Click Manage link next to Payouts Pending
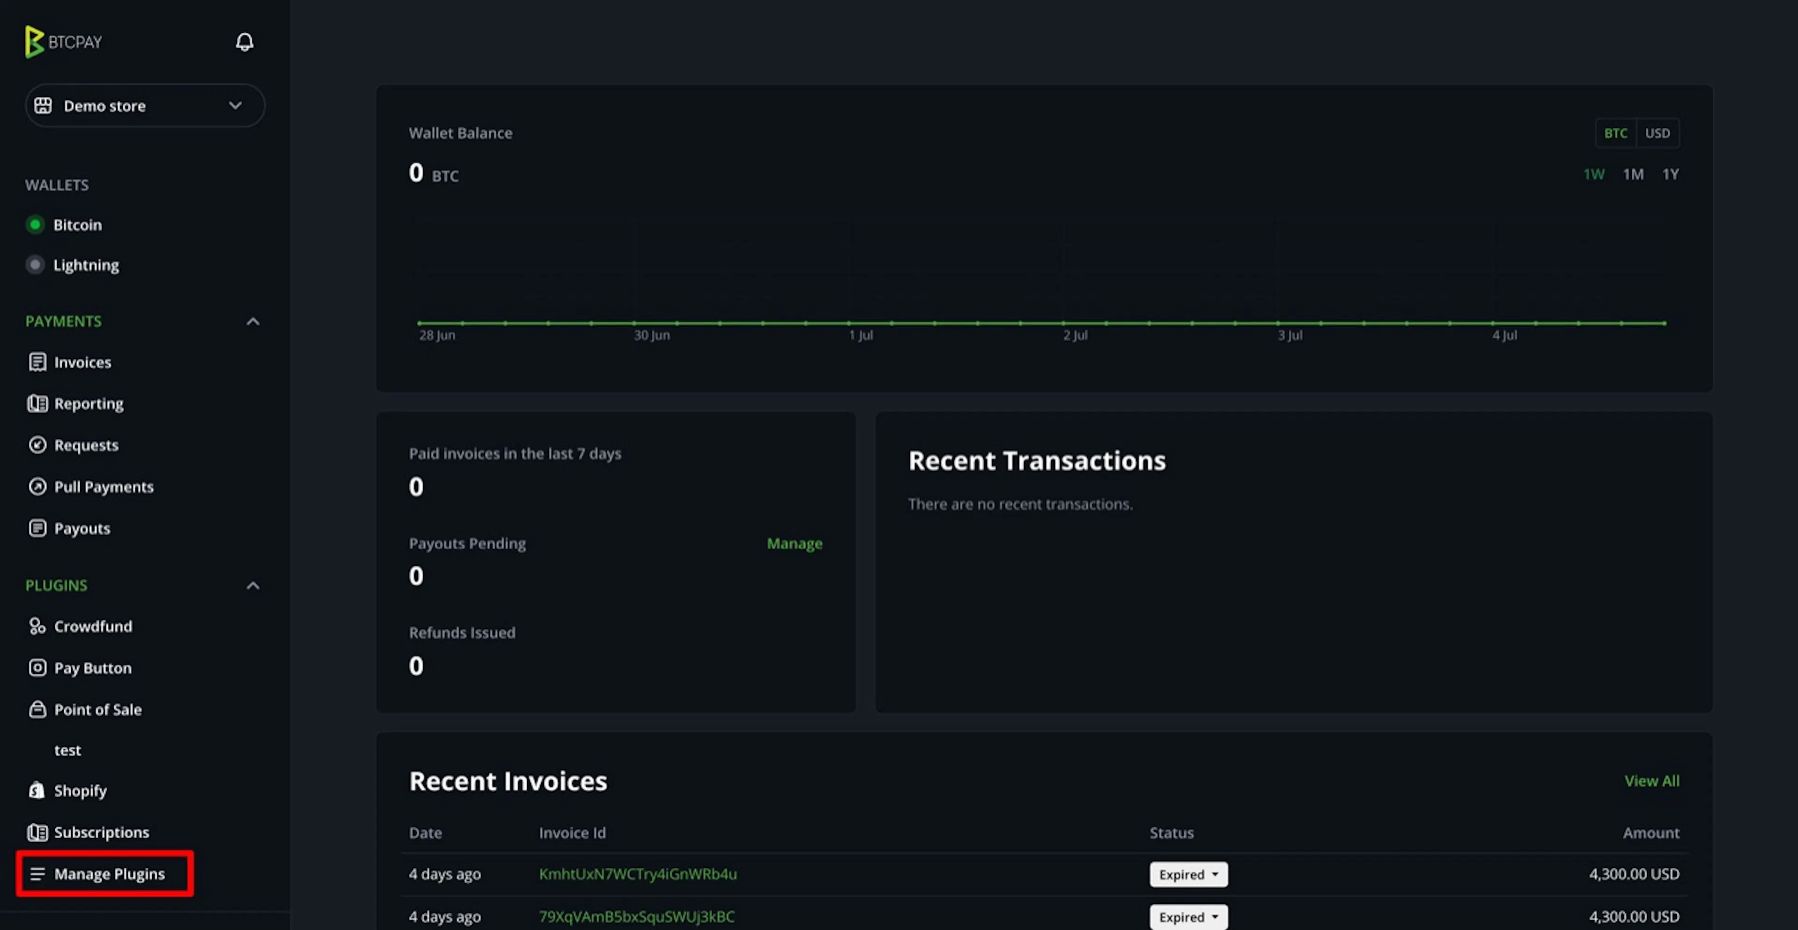This screenshot has height=930, width=1798. coord(794,543)
